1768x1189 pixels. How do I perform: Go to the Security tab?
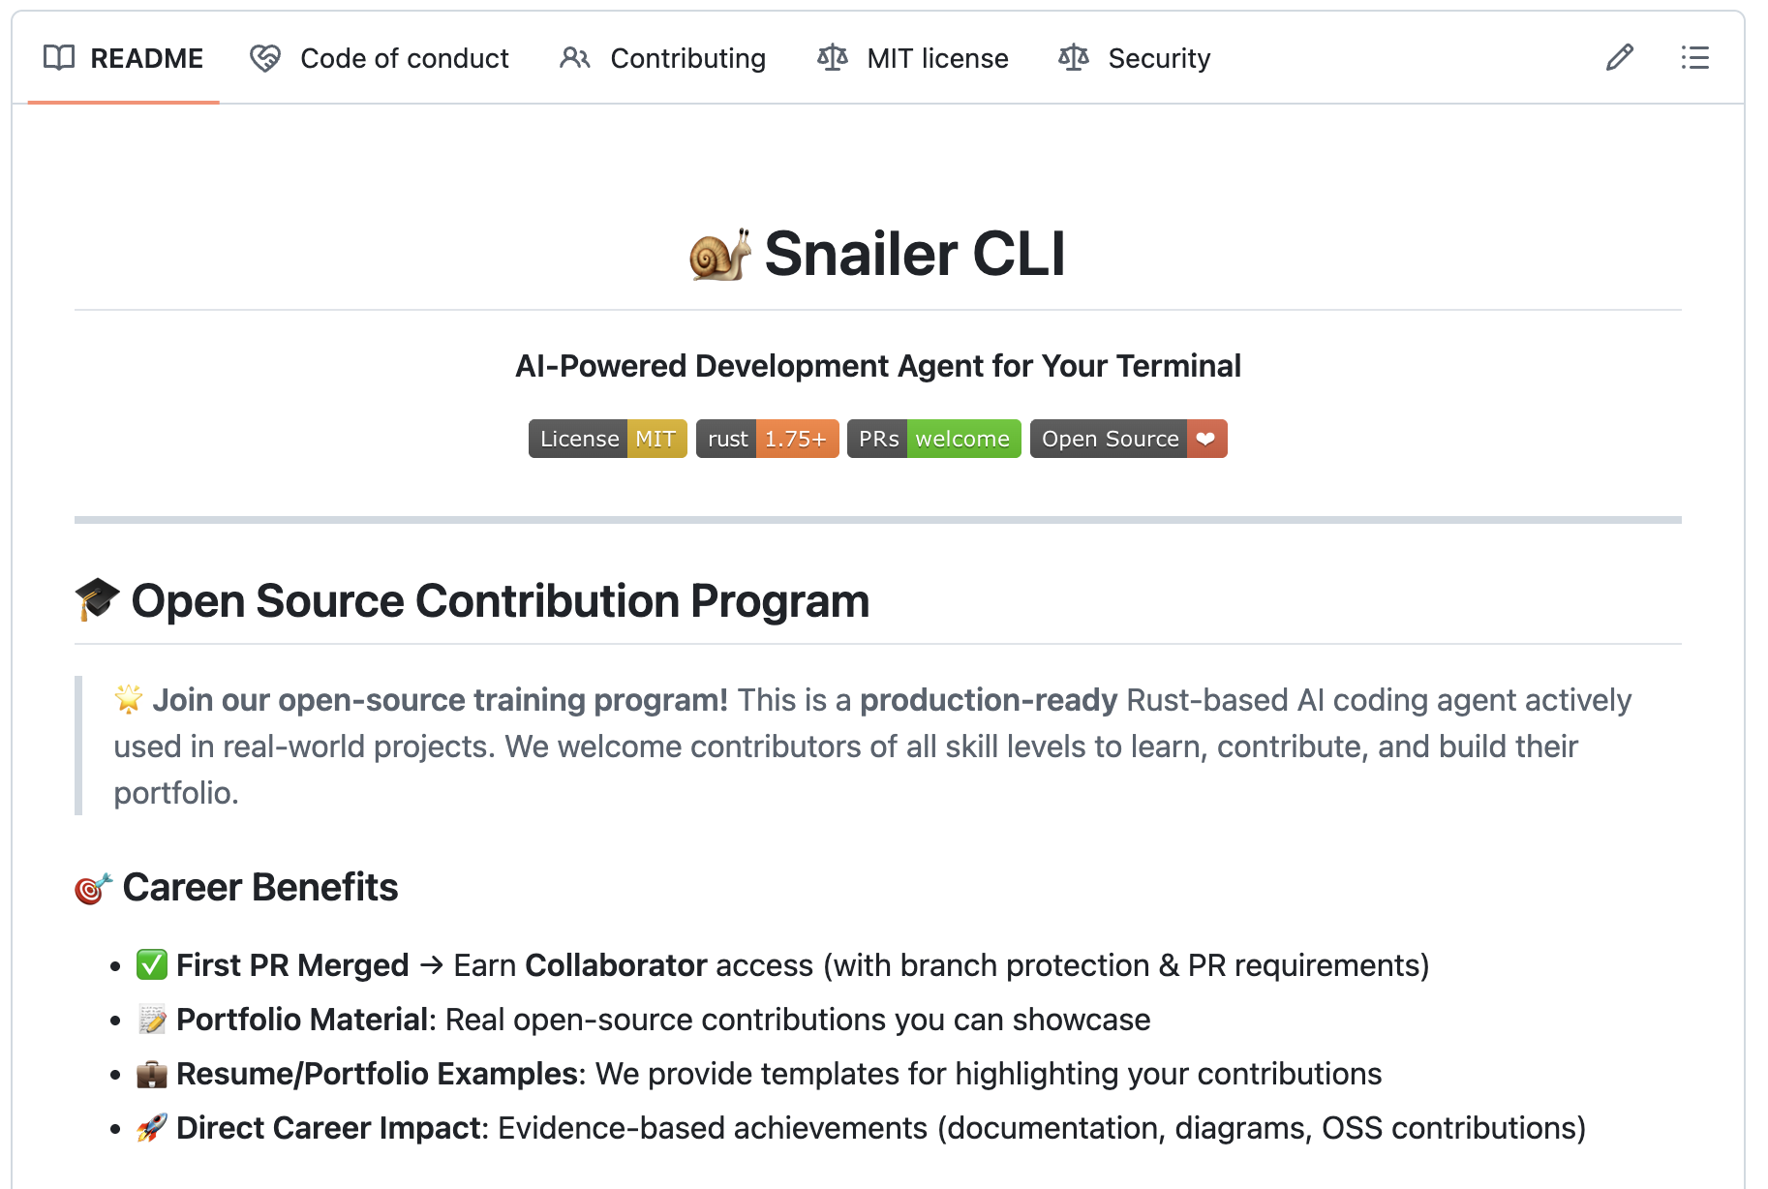point(1159,58)
